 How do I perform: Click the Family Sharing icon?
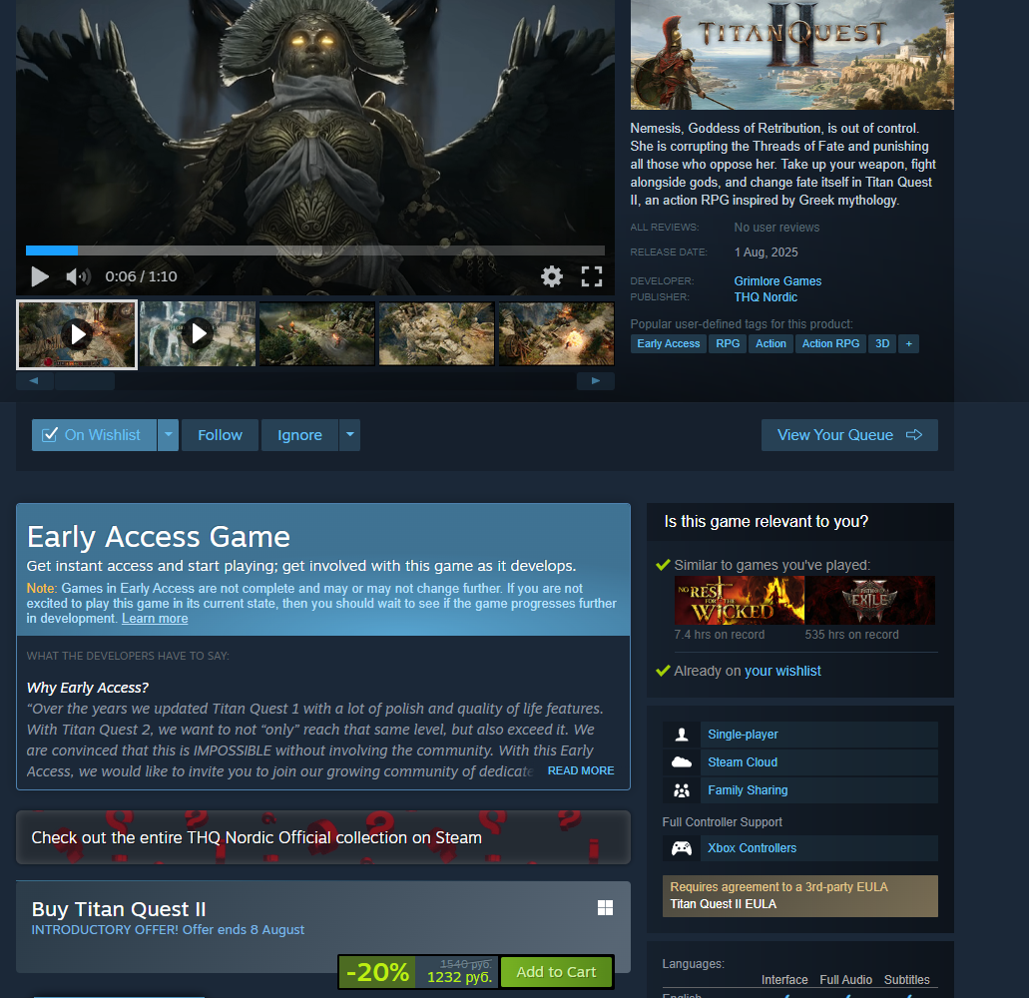pyautogui.click(x=682, y=790)
